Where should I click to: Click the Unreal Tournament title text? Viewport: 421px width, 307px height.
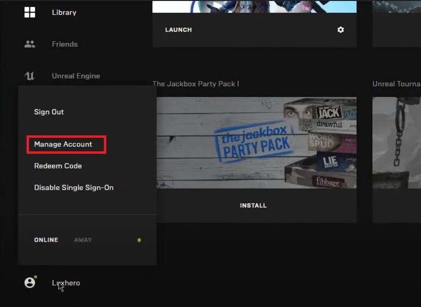(396, 84)
